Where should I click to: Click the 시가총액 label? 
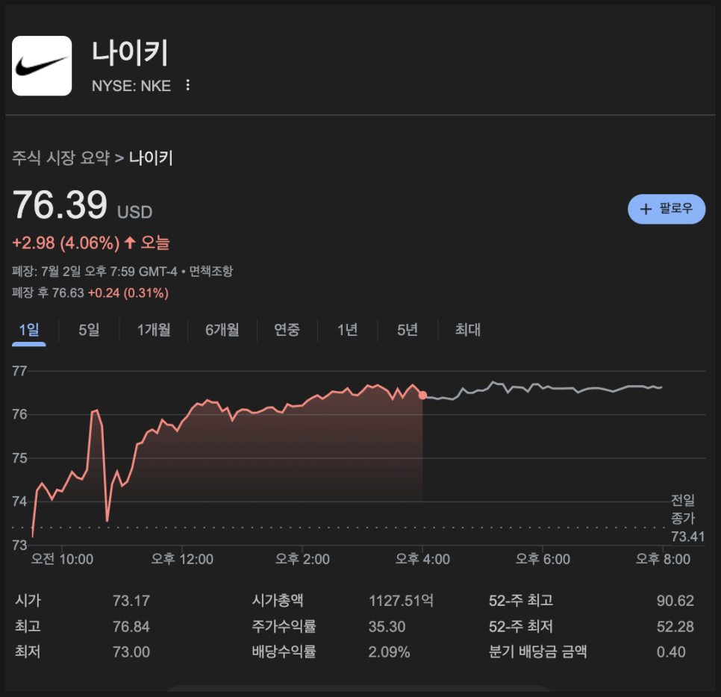(x=278, y=601)
